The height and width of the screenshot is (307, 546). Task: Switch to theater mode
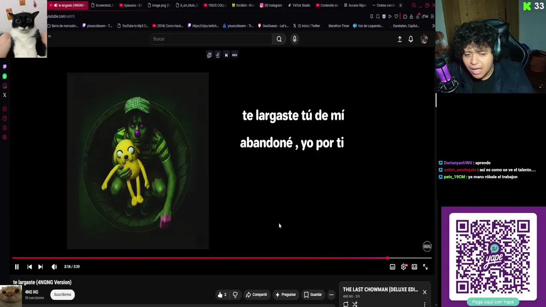414,267
